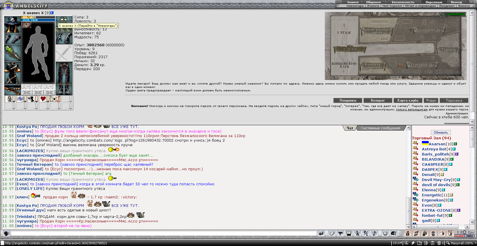Click the send message arrow icon
The height and width of the screenshot is (246, 477).
pyautogui.click(x=321, y=234)
